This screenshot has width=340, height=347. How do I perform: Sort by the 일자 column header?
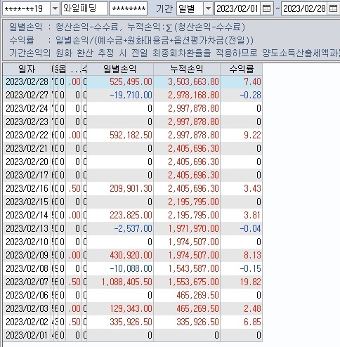click(x=27, y=69)
